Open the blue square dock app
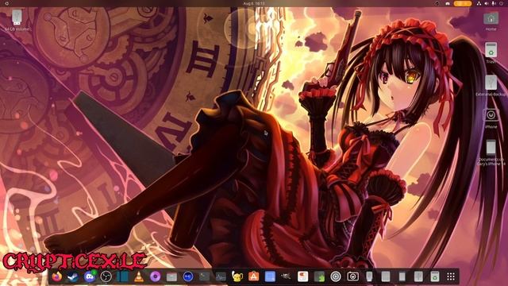The image size is (508, 286). tap(270, 276)
